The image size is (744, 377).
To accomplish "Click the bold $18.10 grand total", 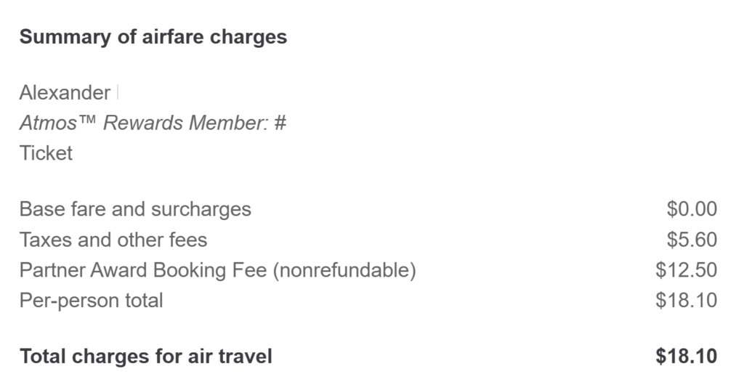I will coord(686,357).
